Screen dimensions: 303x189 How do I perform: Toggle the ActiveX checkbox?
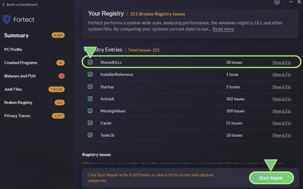pyautogui.click(x=90, y=99)
